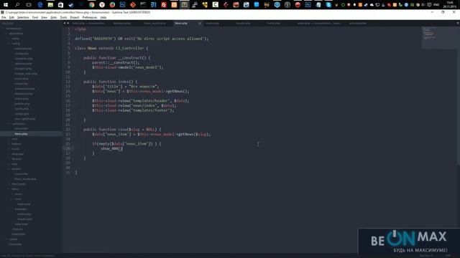This screenshot has width=460, height=258.
Task: Open Skype from the taskbar
Action: (328, 5)
